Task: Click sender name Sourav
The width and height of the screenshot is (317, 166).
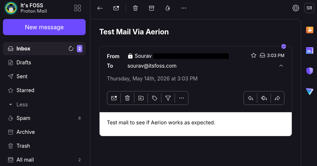Action: point(143,56)
